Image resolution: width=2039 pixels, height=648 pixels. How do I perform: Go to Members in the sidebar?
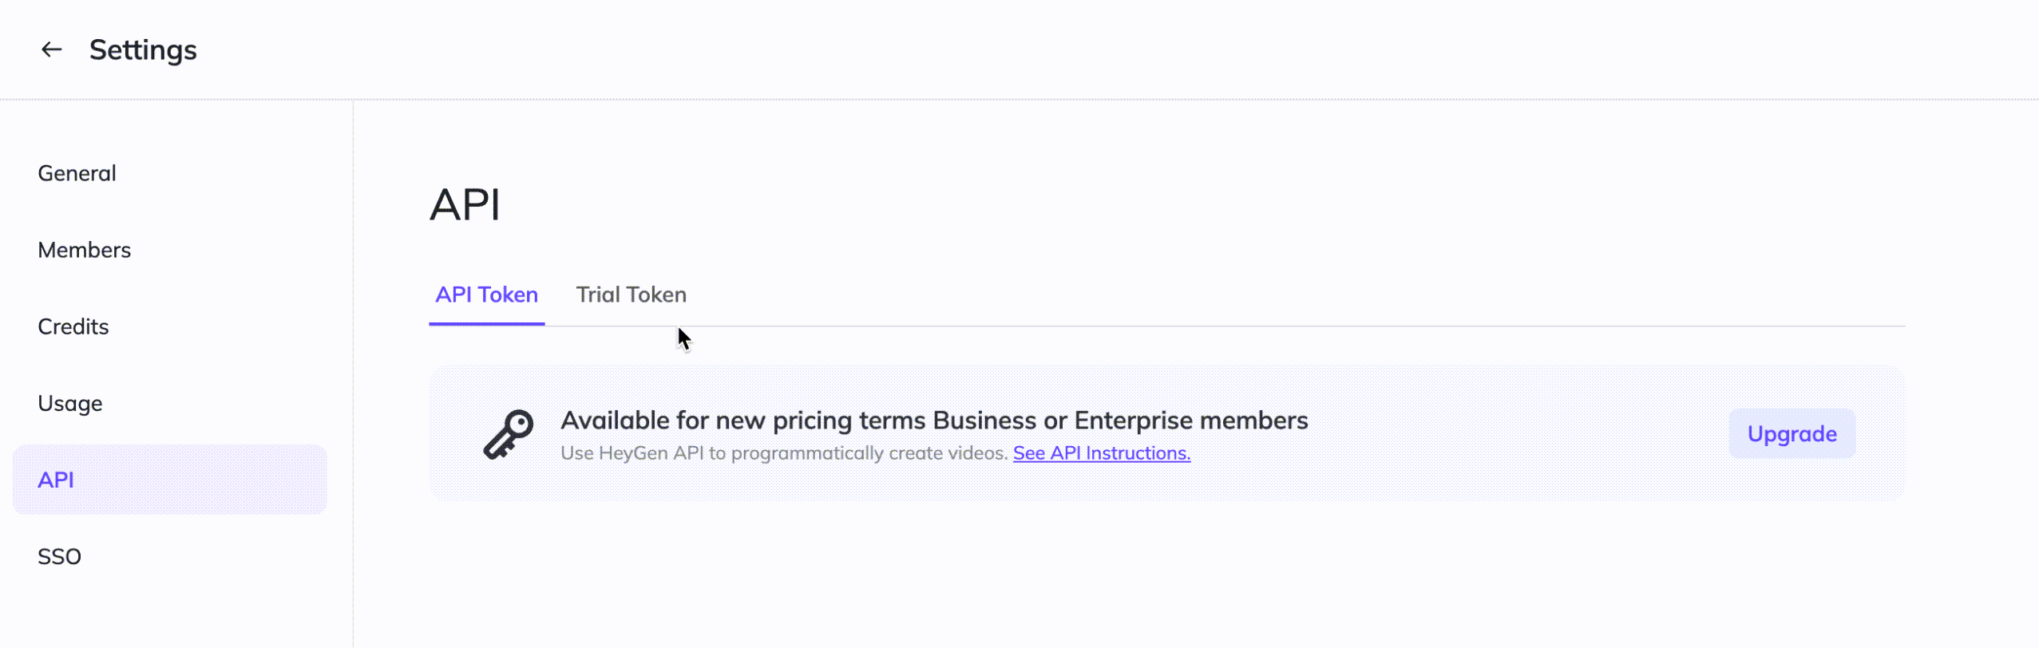[84, 250]
